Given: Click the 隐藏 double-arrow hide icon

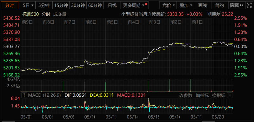Looking at the screenshot, I should click(242, 5).
